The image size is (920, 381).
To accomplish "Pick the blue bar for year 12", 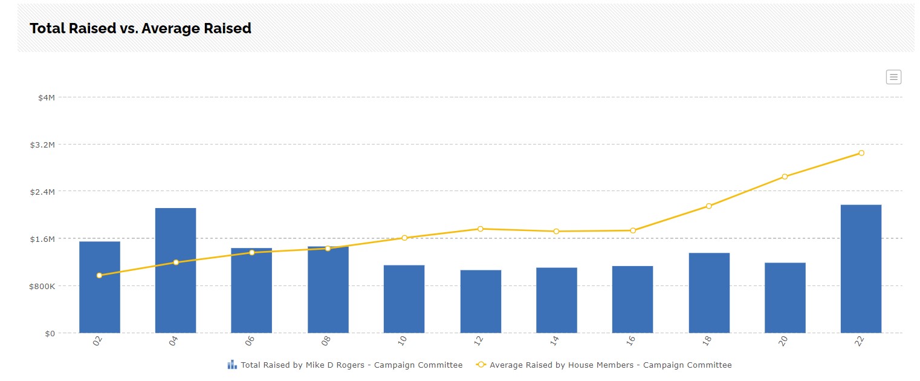I will click(481, 301).
